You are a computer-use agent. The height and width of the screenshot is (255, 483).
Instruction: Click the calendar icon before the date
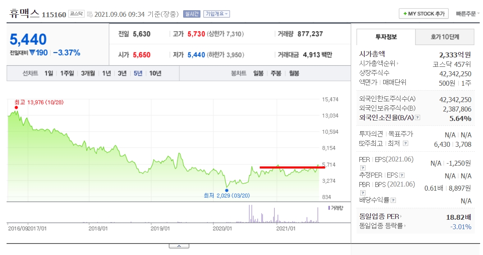pos(90,14)
